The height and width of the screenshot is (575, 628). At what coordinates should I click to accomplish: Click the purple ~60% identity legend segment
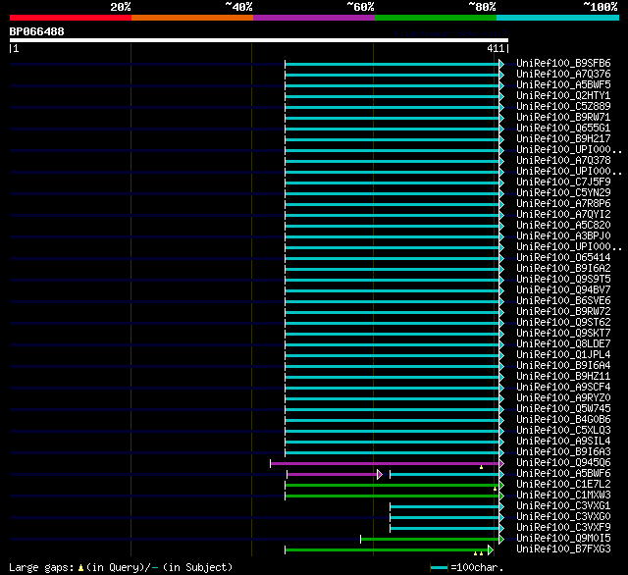pos(314,18)
